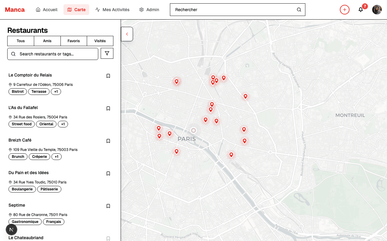Bookmark Breizh Café
The width and height of the screenshot is (387, 241).
(x=108, y=141)
